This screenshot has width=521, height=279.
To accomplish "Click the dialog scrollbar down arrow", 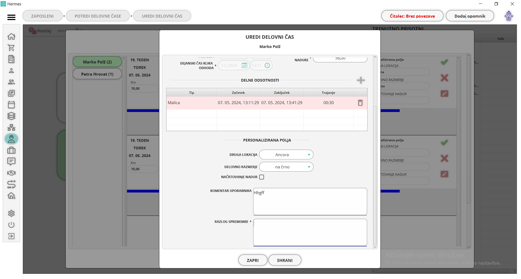I will click(x=375, y=247).
